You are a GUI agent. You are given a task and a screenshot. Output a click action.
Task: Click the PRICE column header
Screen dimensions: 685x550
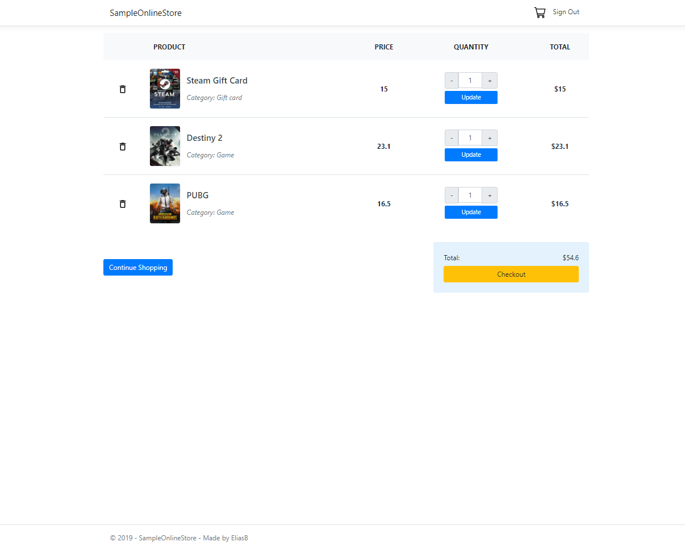point(384,47)
